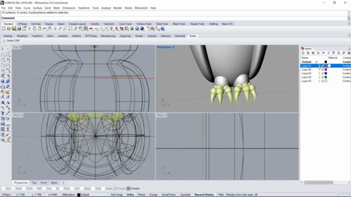Open the Front viewport title dropdown arrow
351x197 pixels.
(x=22, y=115)
